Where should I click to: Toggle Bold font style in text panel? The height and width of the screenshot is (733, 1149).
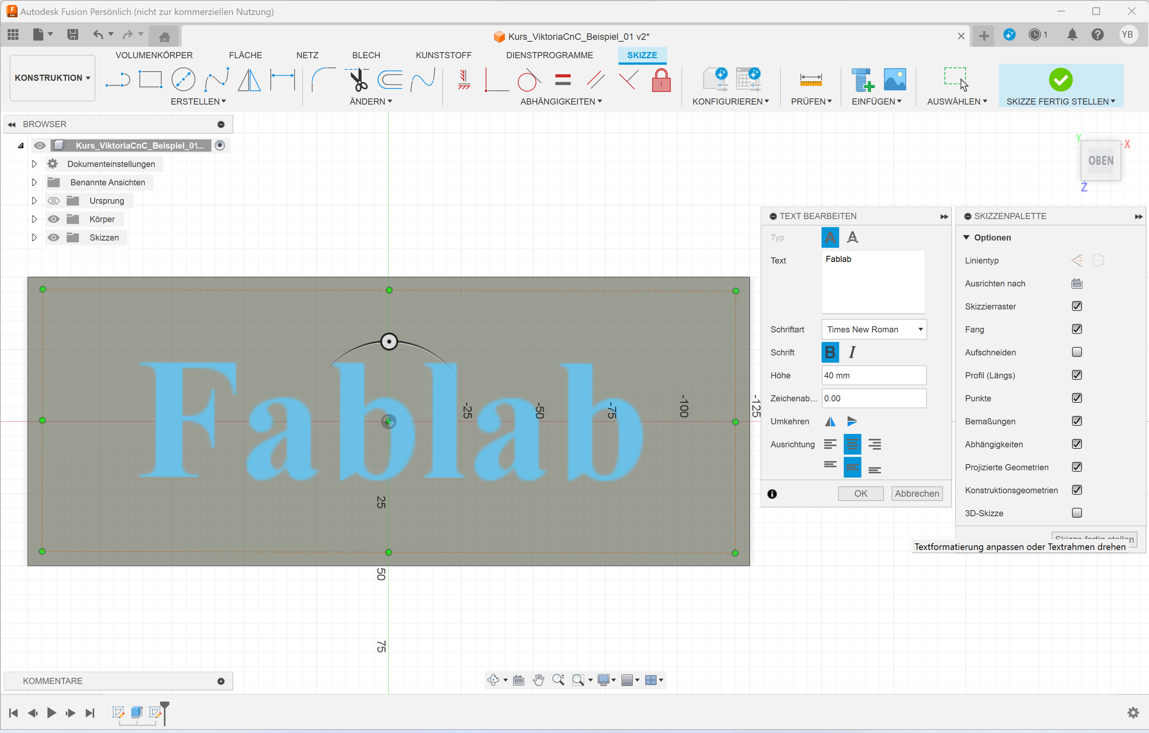(x=830, y=352)
